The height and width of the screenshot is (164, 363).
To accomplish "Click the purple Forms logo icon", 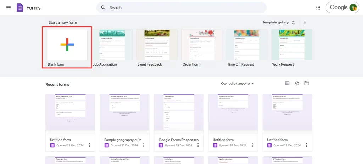I will [x=20, y=8].
